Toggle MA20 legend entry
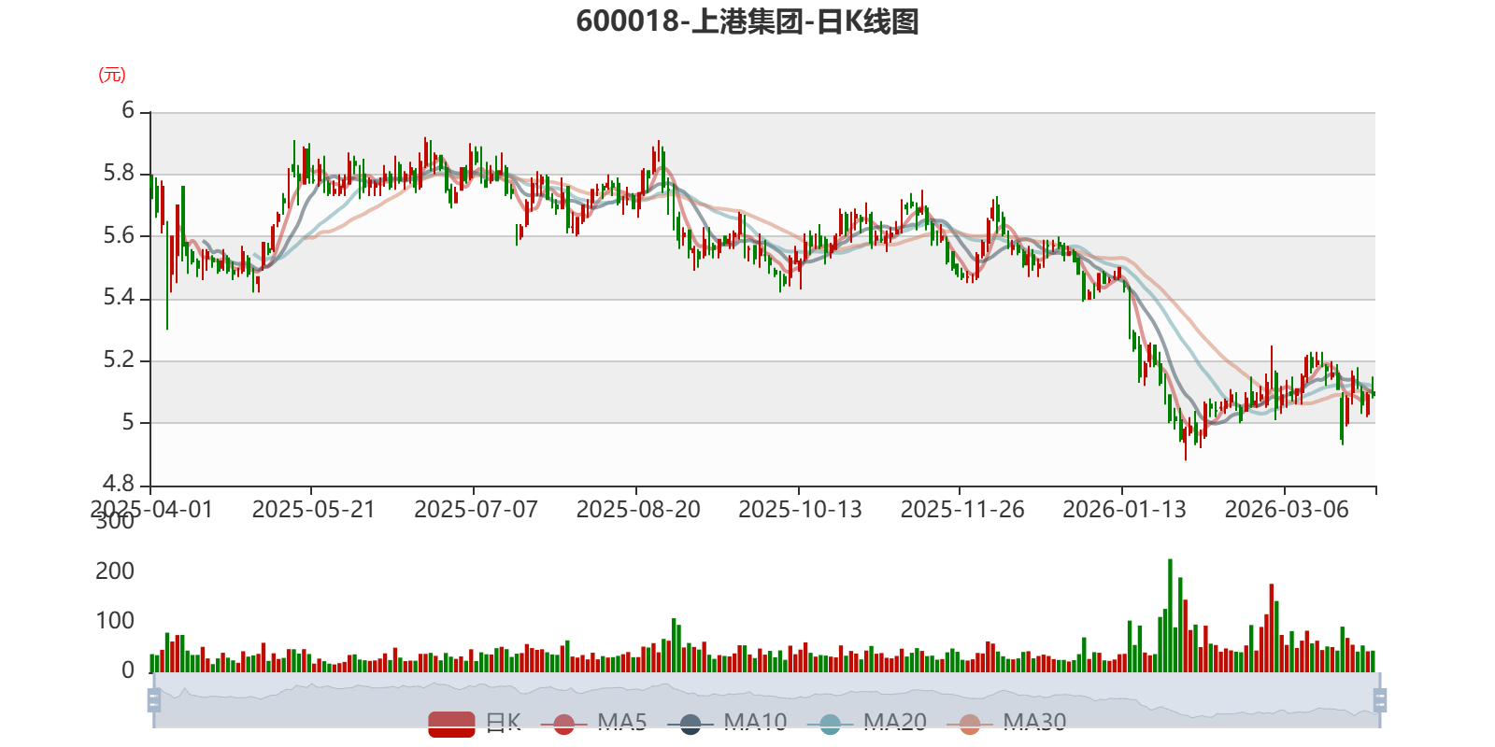Screen dimensions: 1495x747 pos(867,723)
